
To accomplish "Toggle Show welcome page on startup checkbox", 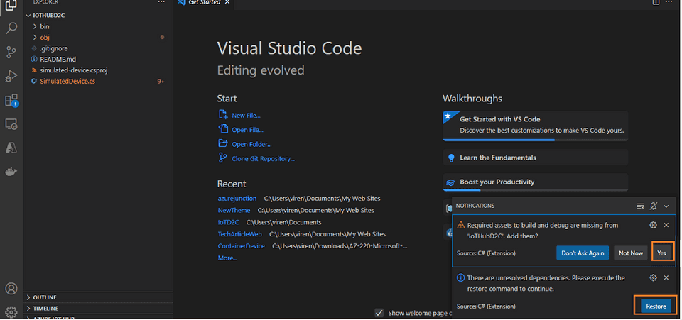I will pyautogui.click(x=379, y=313).
